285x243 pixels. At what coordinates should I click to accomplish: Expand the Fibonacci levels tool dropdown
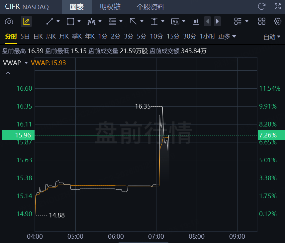pos(121,22)
